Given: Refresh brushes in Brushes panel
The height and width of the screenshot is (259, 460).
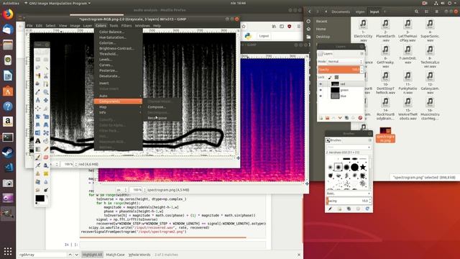Looking at the screenshot, I should [367, 209].
